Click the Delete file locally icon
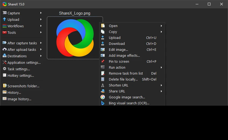 103,79
